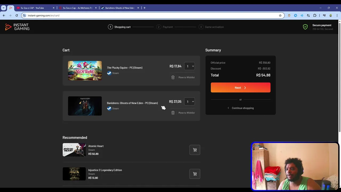Add Atomic Heart to cart icon
The width and height of the screenshot is (341, 192).
tap(195, 150)
